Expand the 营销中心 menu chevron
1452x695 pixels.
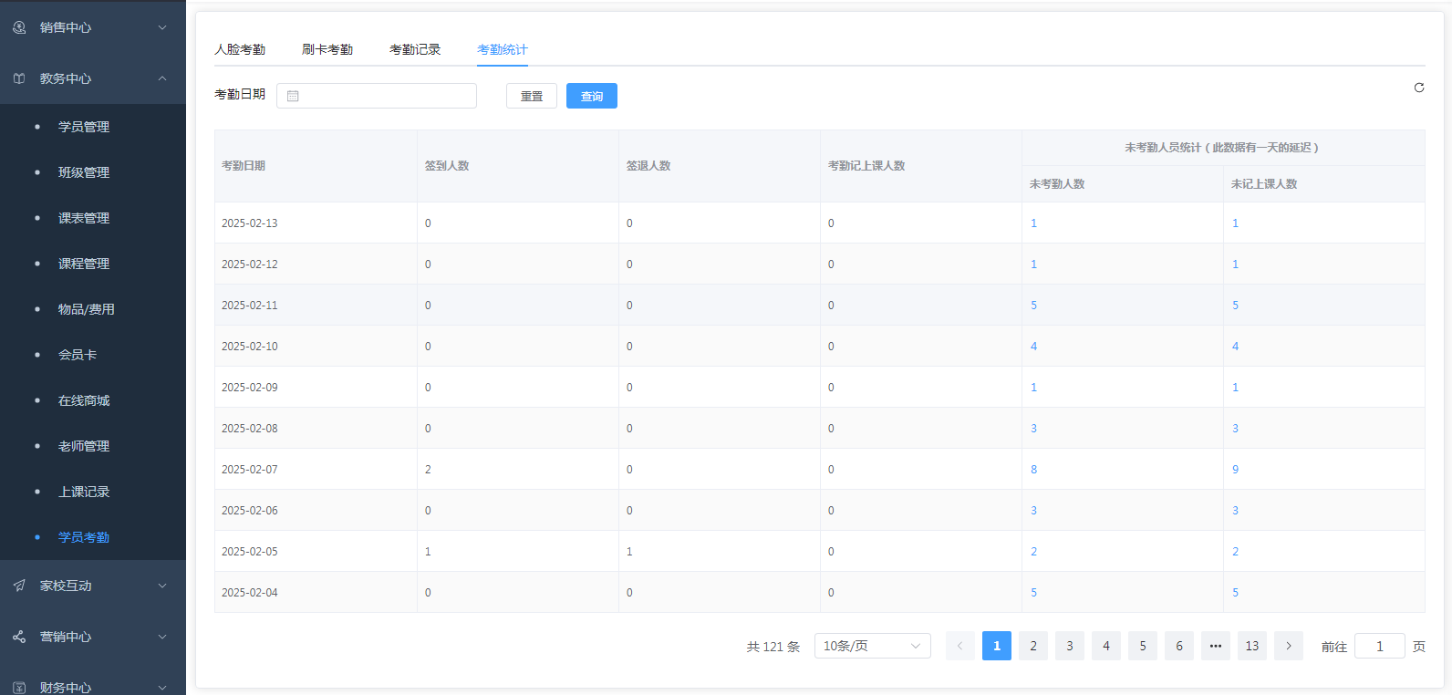(x=162, y=637)
